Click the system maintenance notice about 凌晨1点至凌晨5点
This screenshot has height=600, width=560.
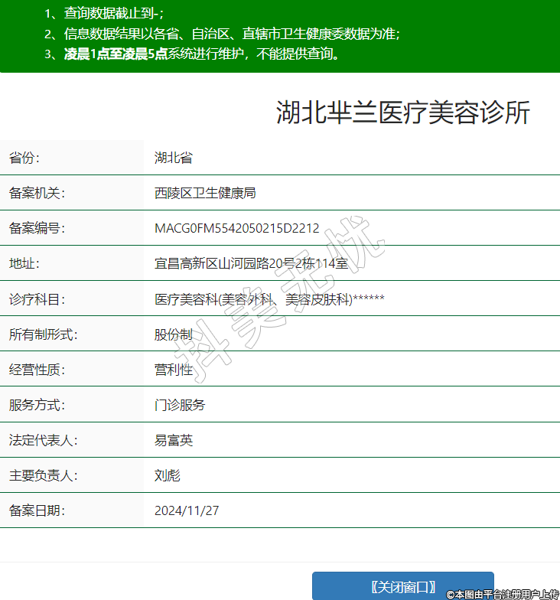[191, 54]
